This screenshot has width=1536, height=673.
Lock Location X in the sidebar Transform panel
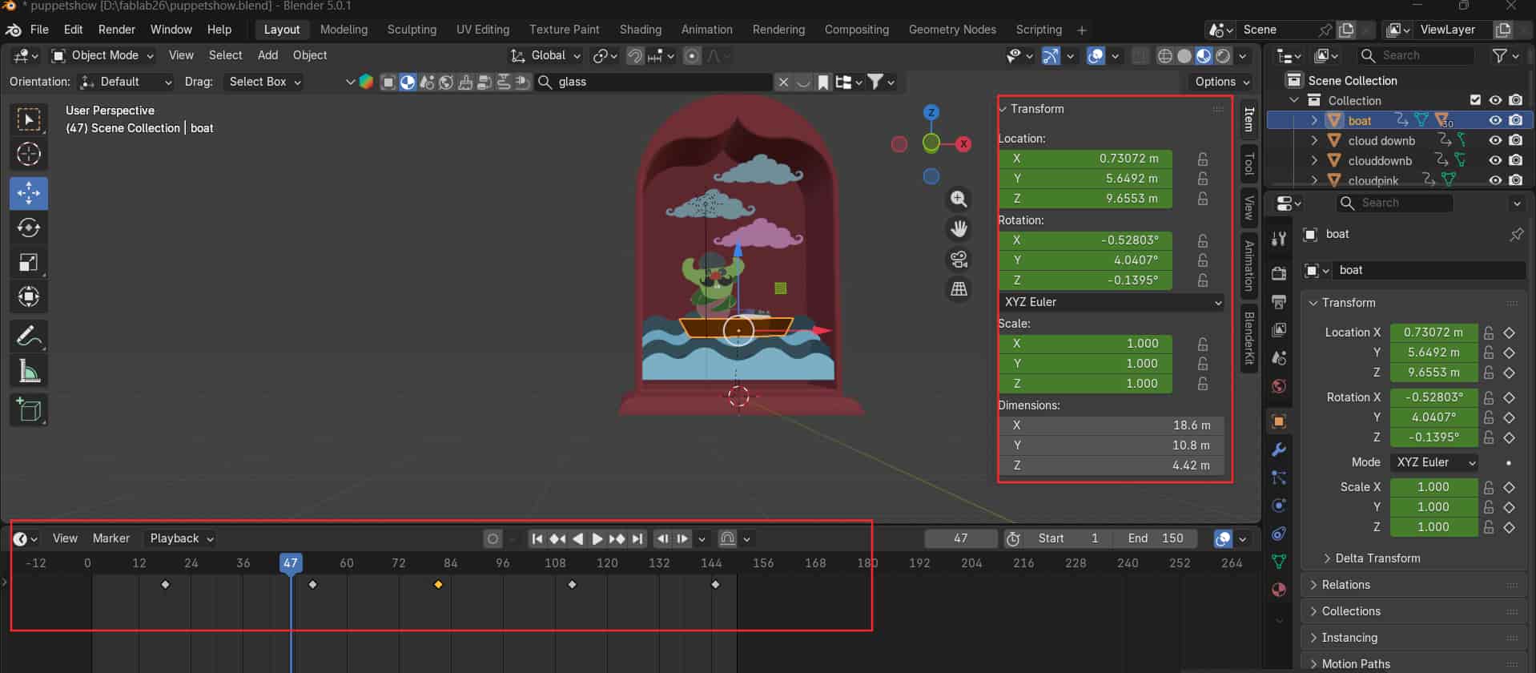[x=1202, y=159]
